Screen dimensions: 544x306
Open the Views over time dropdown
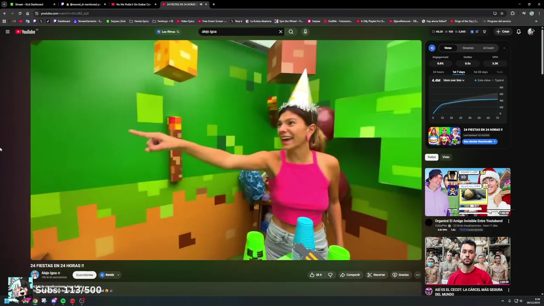[x=453, y=80]
